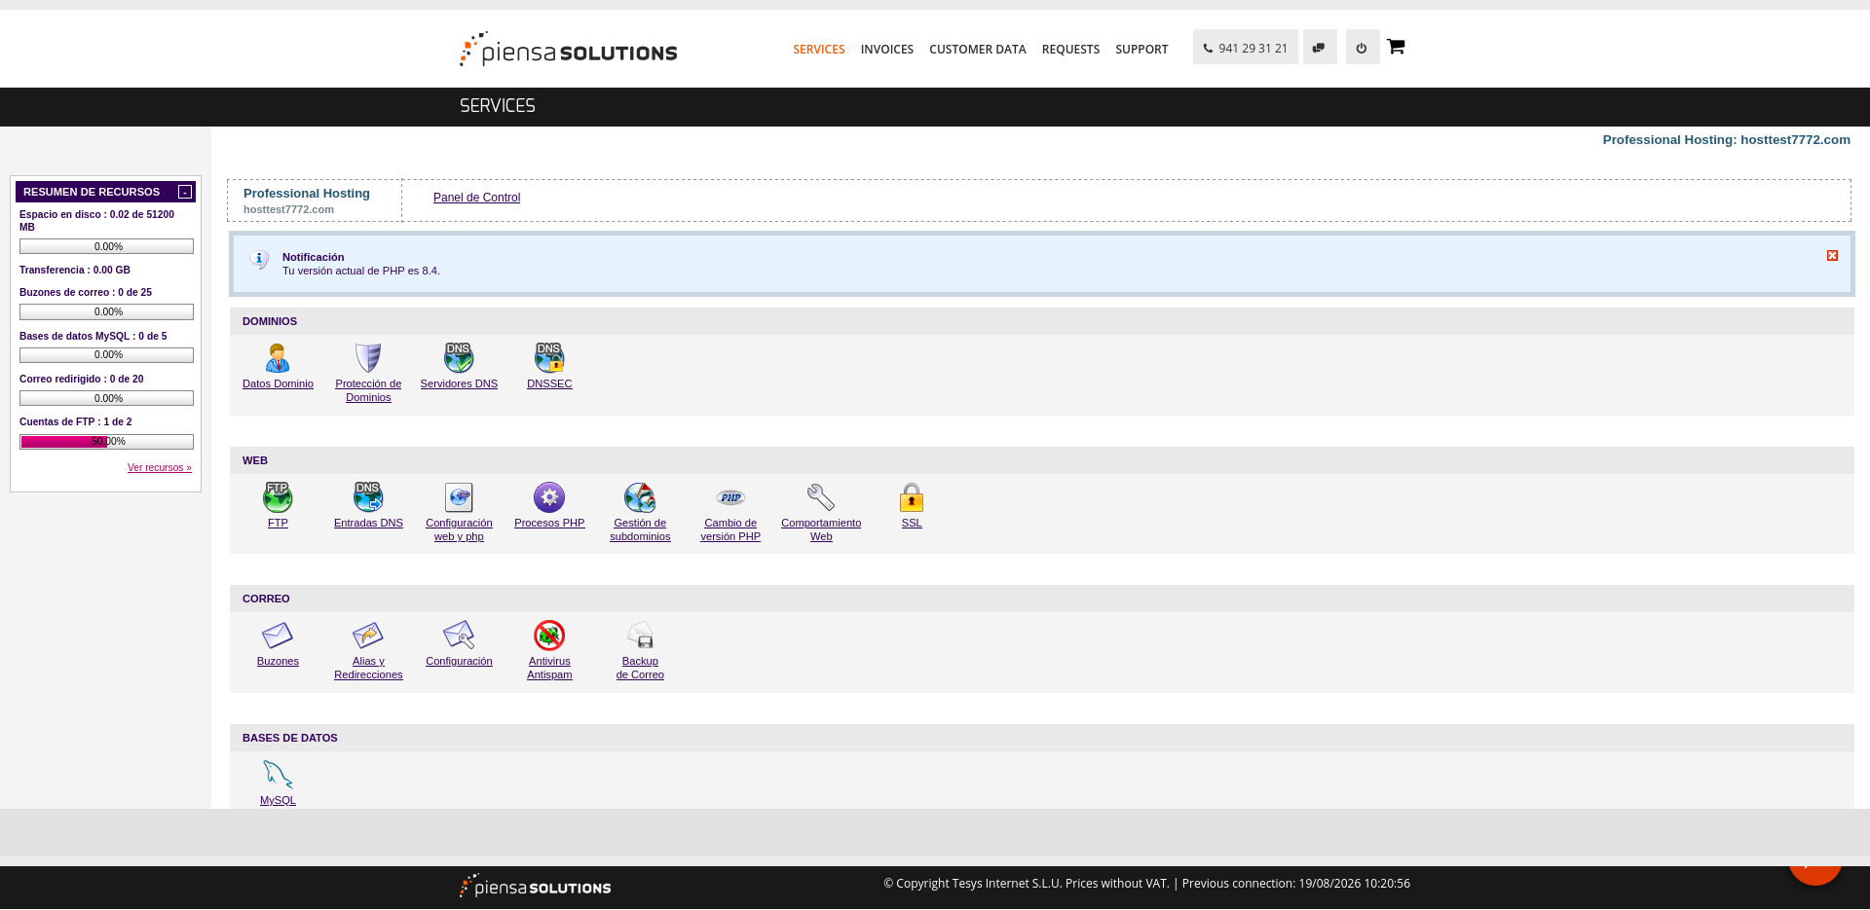This screenshot has width=1870, height=910.
Task: Open Configuración web y php icon
Action: click(x=459, y=497)
